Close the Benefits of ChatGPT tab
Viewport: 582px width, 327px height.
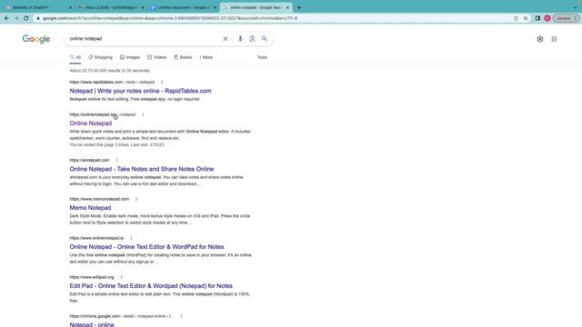coord(70,7)
